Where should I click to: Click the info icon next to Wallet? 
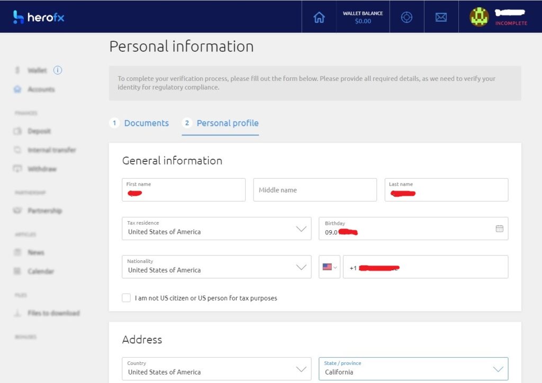(x=58, y=70)
